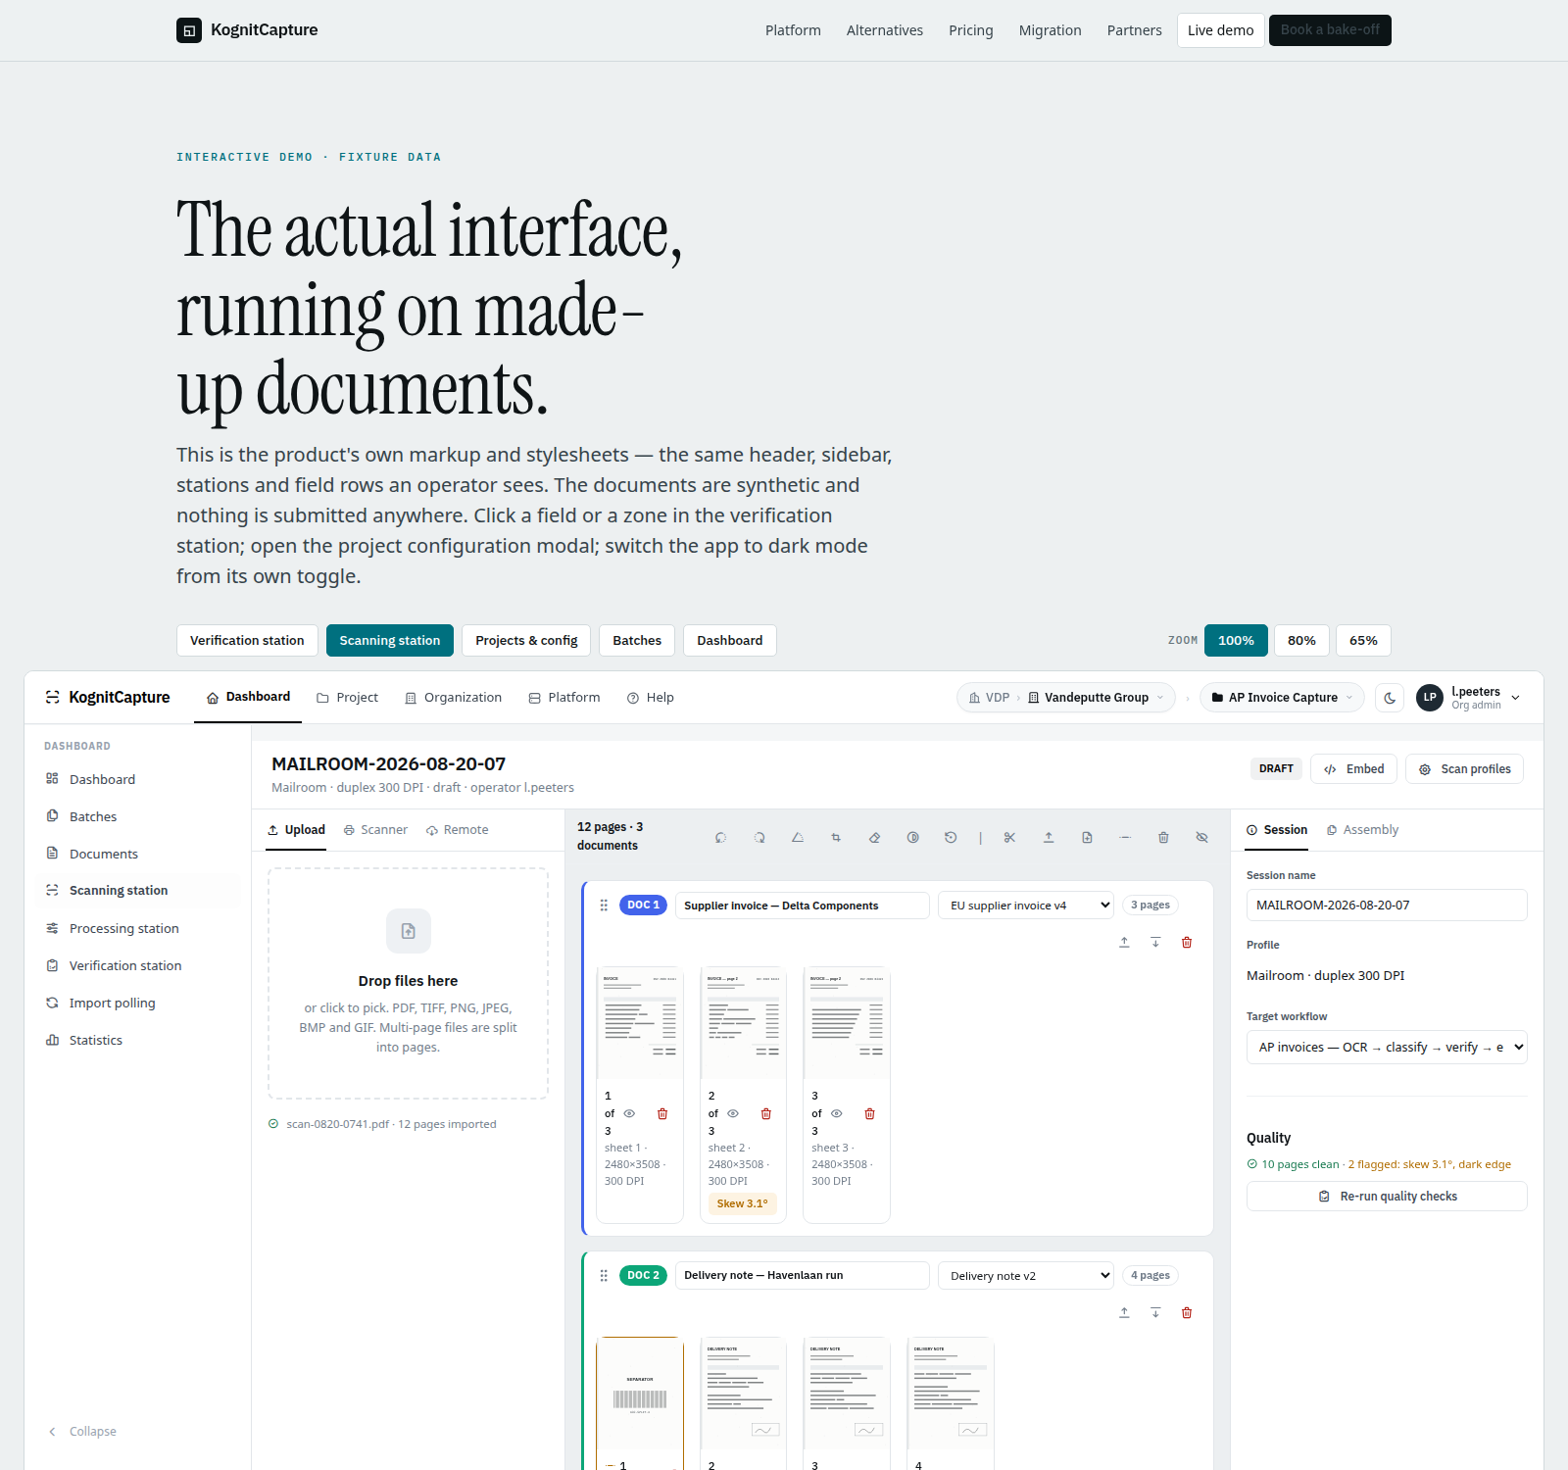Select the DOC 2 separator page thumbnail
This screenshot has width=1568, height=1470.
[640, 1394]
